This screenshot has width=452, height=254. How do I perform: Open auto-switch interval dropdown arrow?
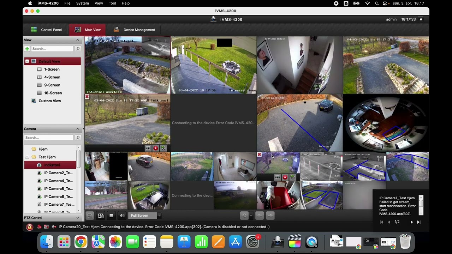[x=251, y=216]
